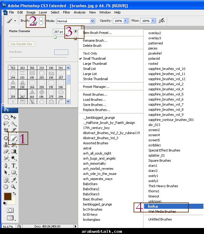Click the 66.67% zoom field
The image size is (204, 234).
coord(8,226)
